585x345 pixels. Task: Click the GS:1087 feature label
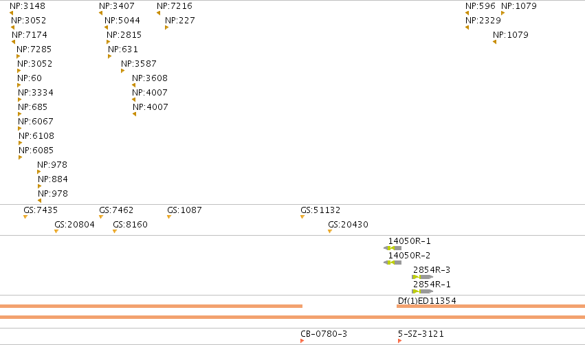184,210
